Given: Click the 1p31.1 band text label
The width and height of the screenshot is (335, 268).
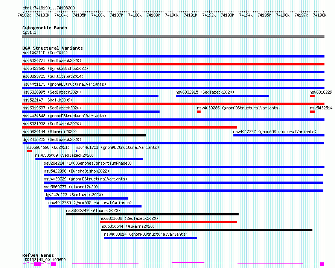Looking at the screenshot, I should (29, 32).
